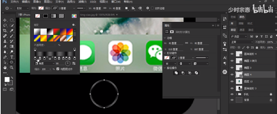
Task: Hide the 图层 13 layer
Action: [x=232, y=81]
